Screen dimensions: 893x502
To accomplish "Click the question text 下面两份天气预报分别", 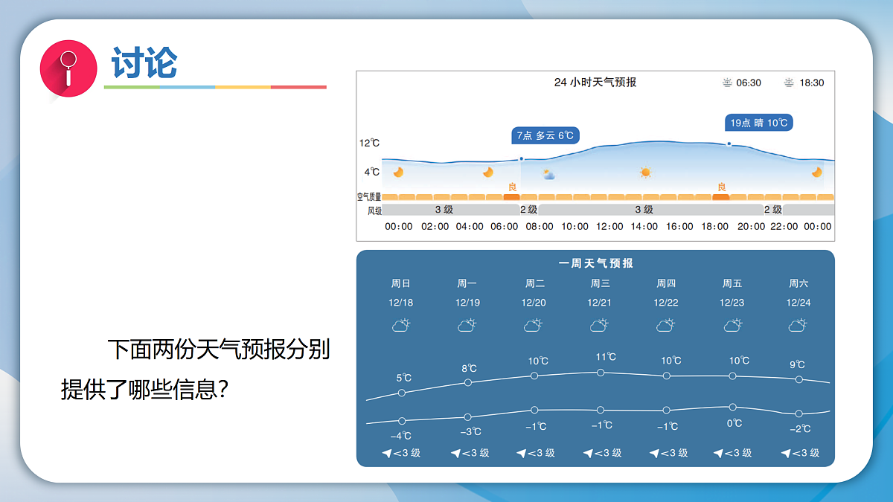I will pos(219,349).
